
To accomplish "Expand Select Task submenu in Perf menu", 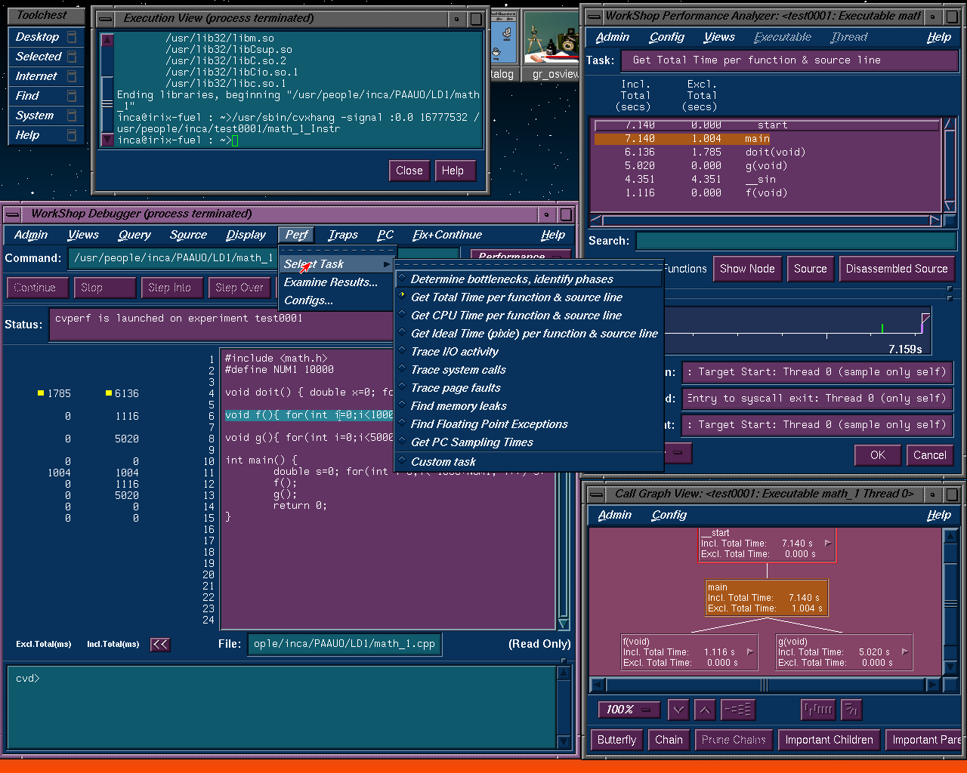I will [337, 264].
